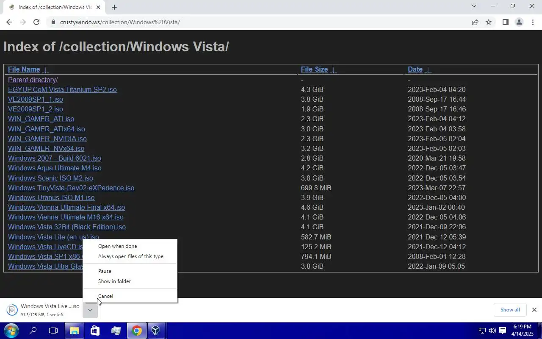This screenshot has width=542, height=339.
Task: Click the File Name descending arrow
Action: [46, 70]
